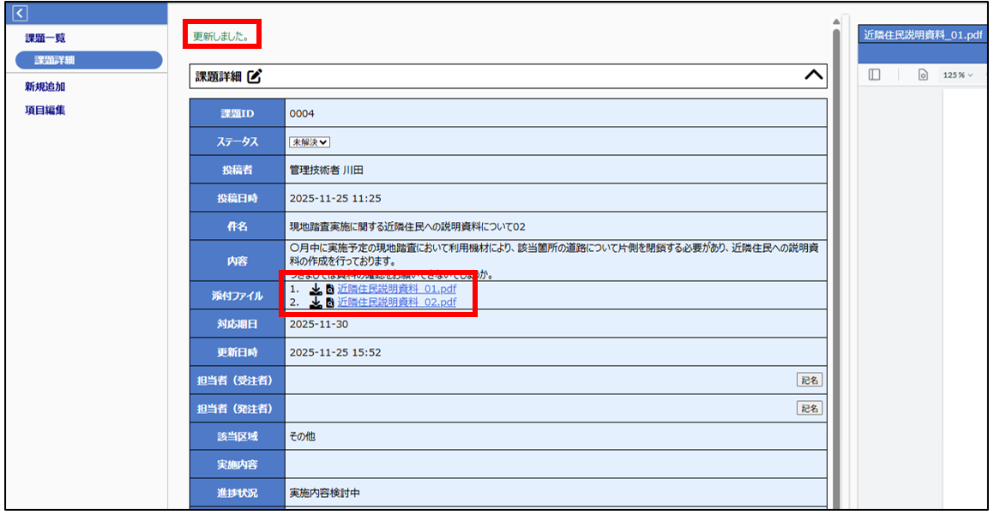Download 近隣住民説明資料_01.pdf via download icon
This screenshot has height=515, width=1000.
pos(316,290)
